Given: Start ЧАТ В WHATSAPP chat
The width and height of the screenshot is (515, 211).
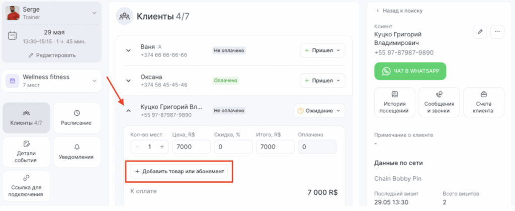Looking at the screenshot, I should (410, 71).
